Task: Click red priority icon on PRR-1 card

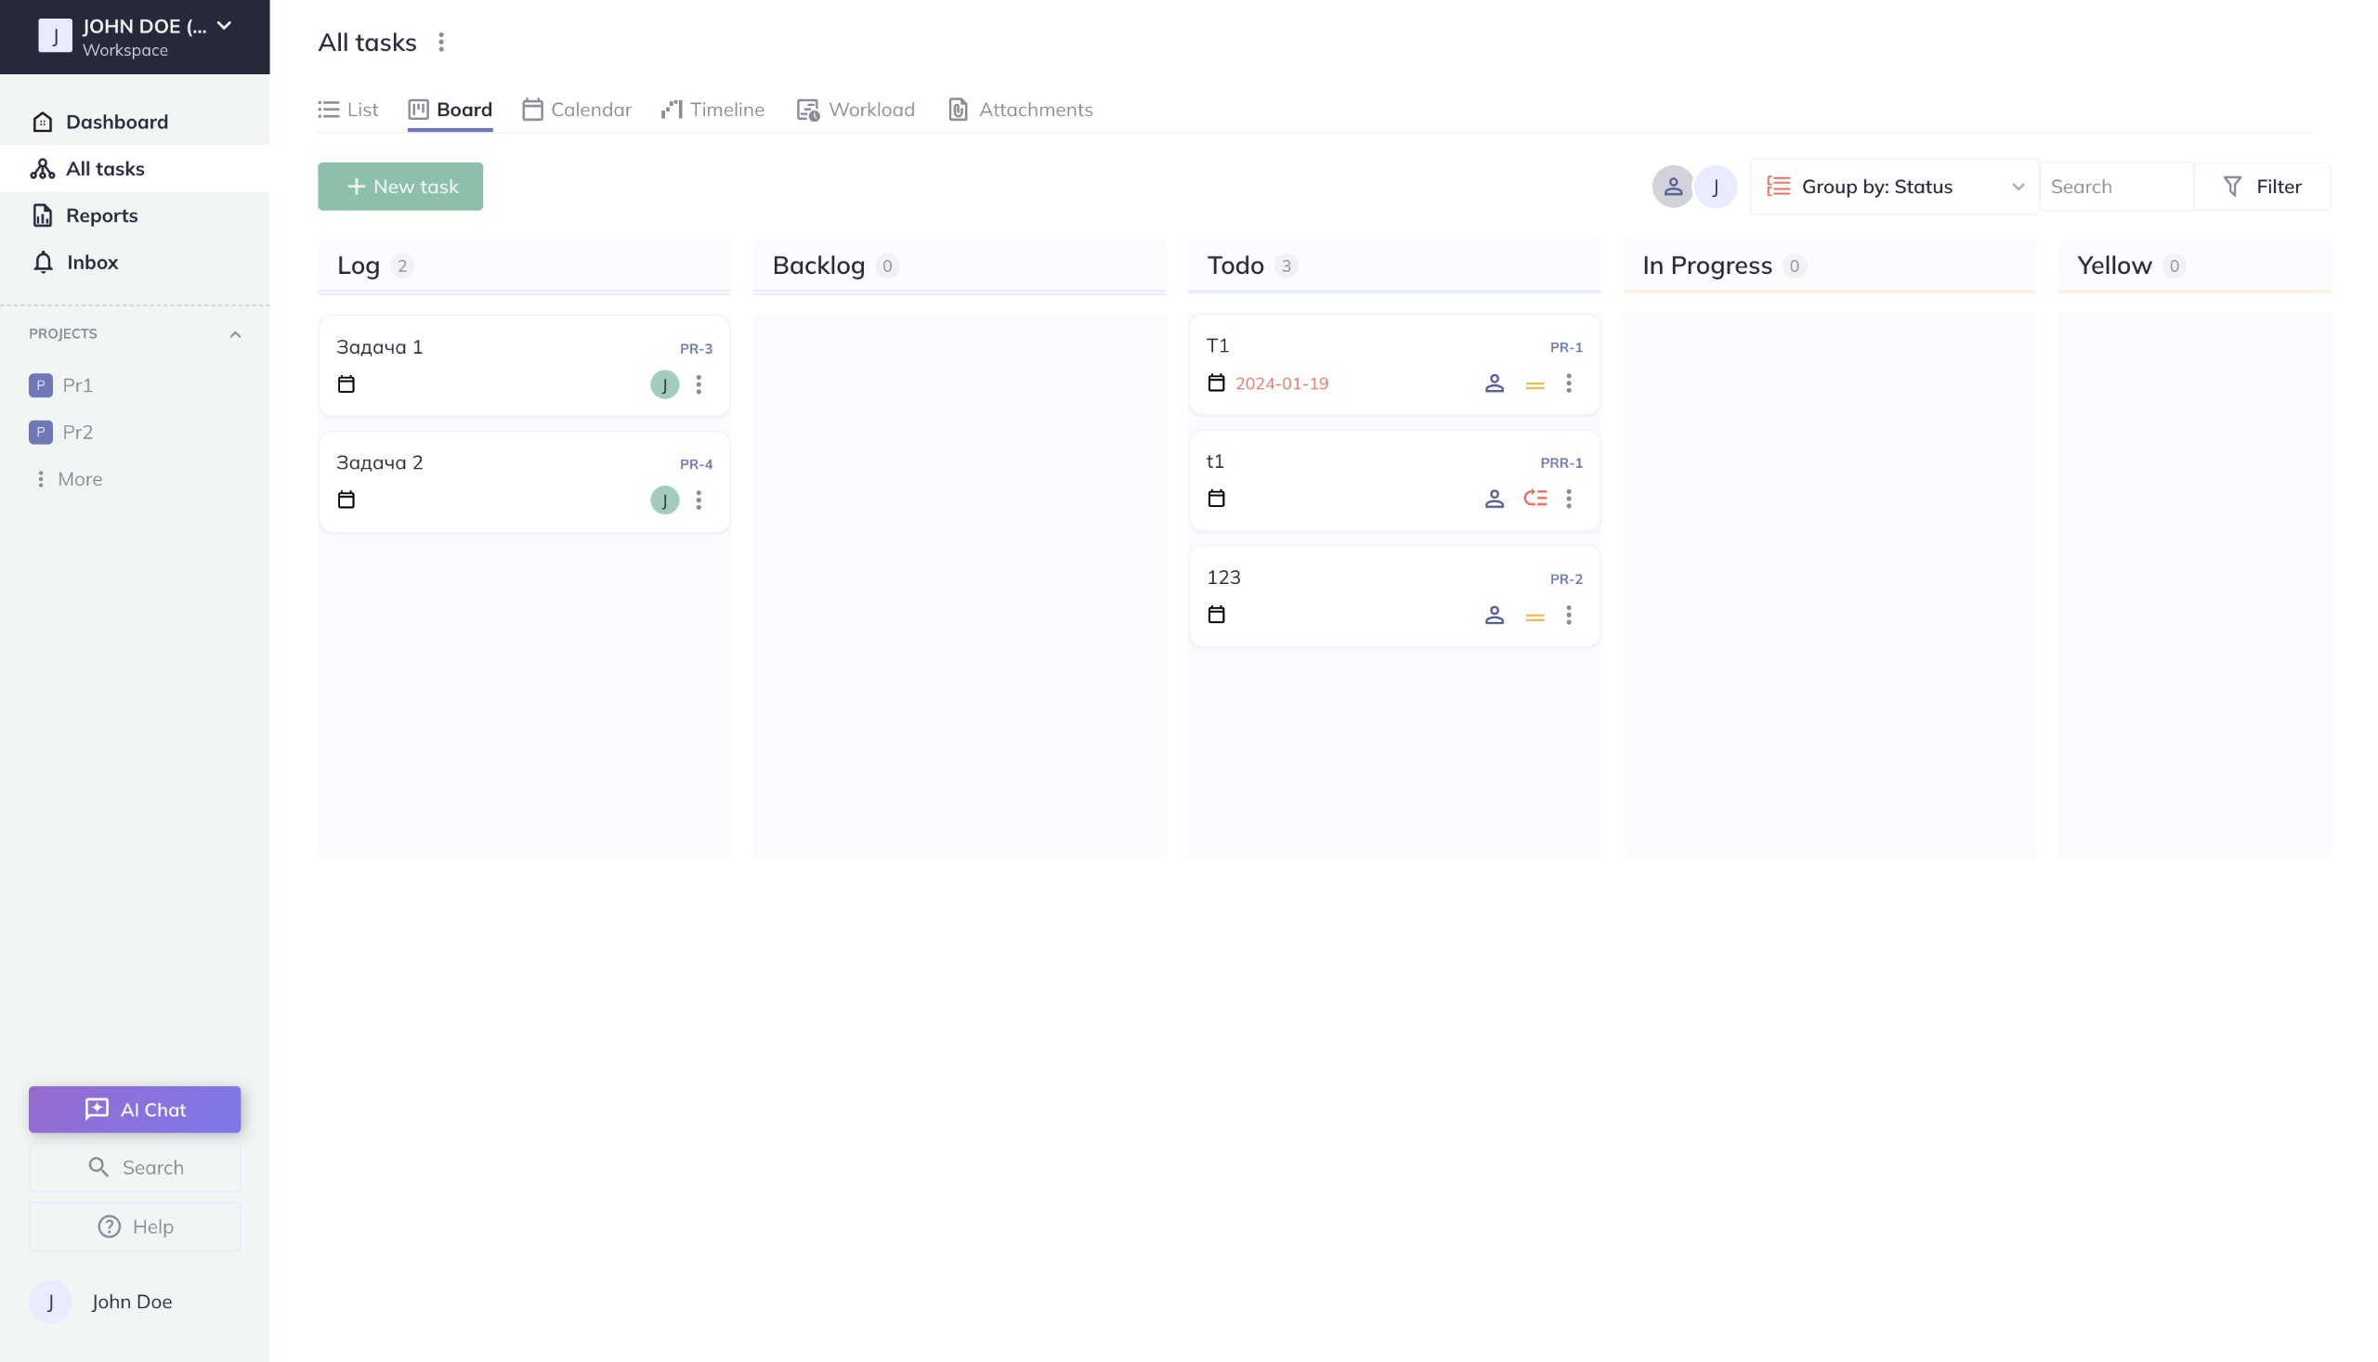Action: [1535, 499]
